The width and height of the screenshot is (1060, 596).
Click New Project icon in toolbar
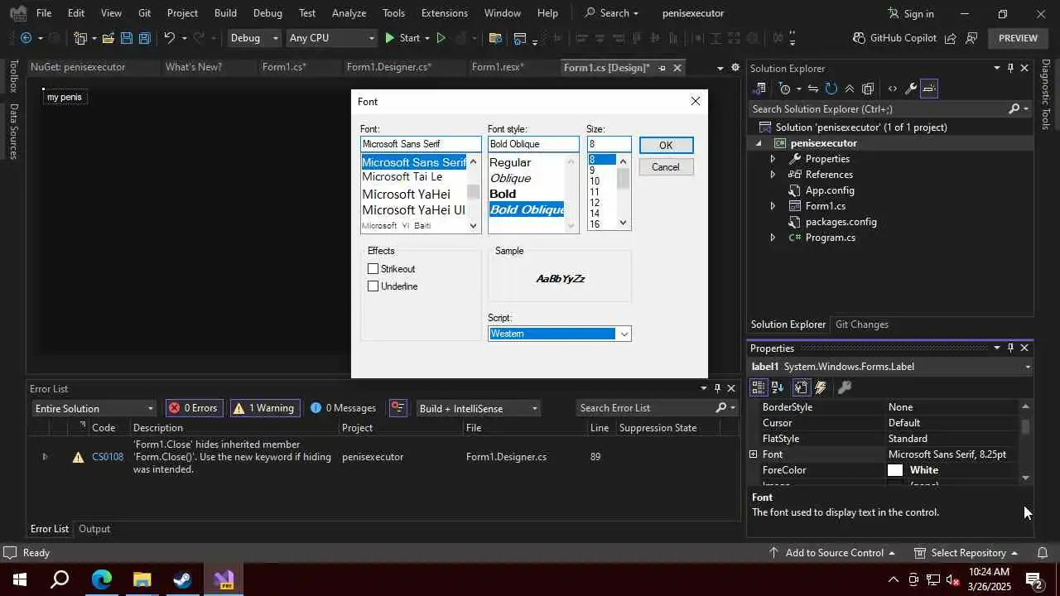click(80, 38)
